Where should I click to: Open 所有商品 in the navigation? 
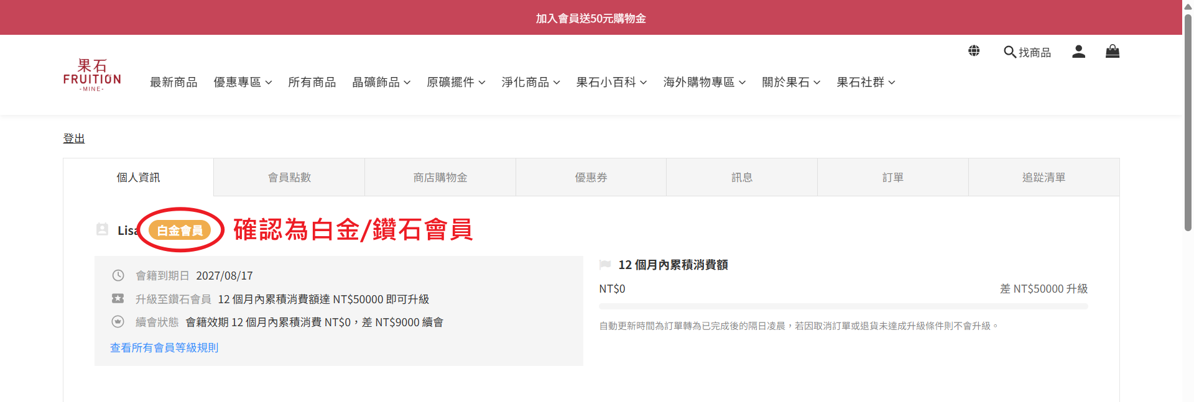coord(312,82)
